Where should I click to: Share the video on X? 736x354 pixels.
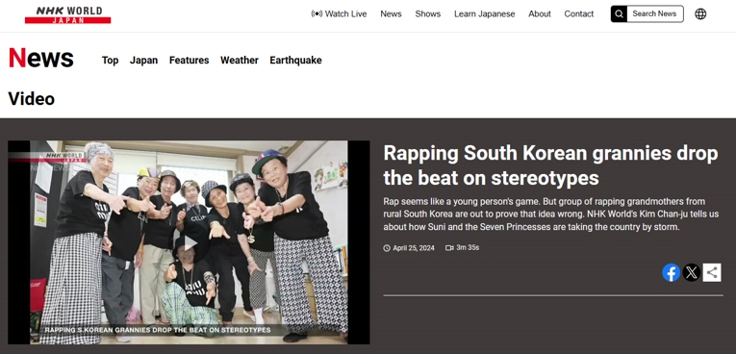691,272
